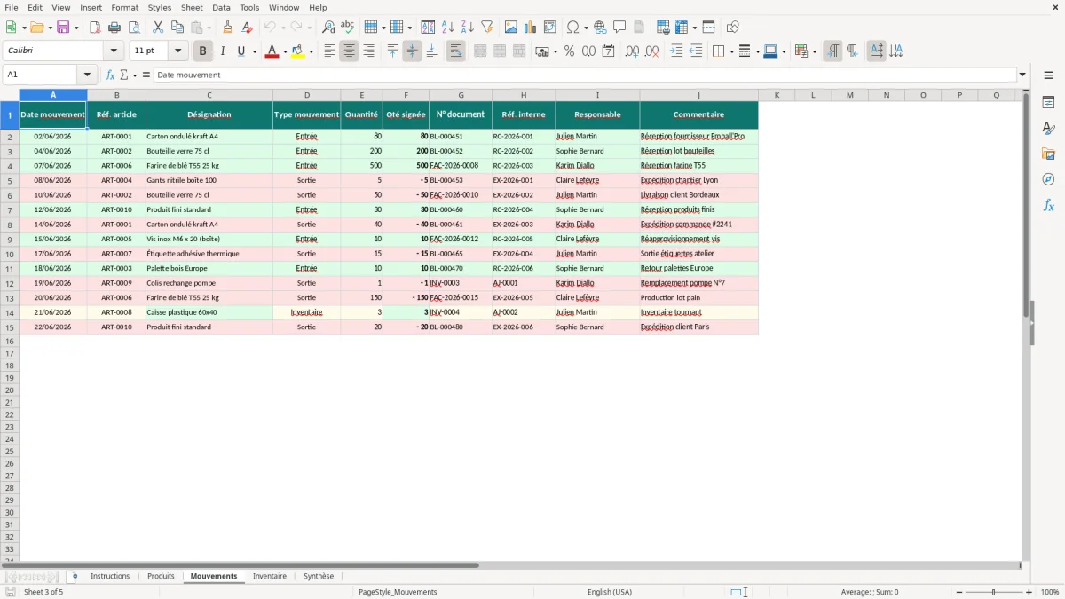Click the Merge and Center Cells icon

click(480, 51)
